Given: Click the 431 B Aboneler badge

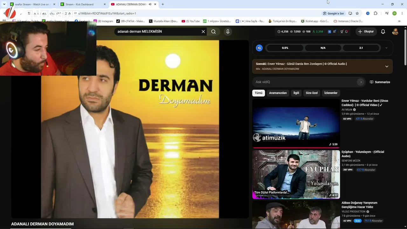Looking at the screenshot, I should click(364, 119).
